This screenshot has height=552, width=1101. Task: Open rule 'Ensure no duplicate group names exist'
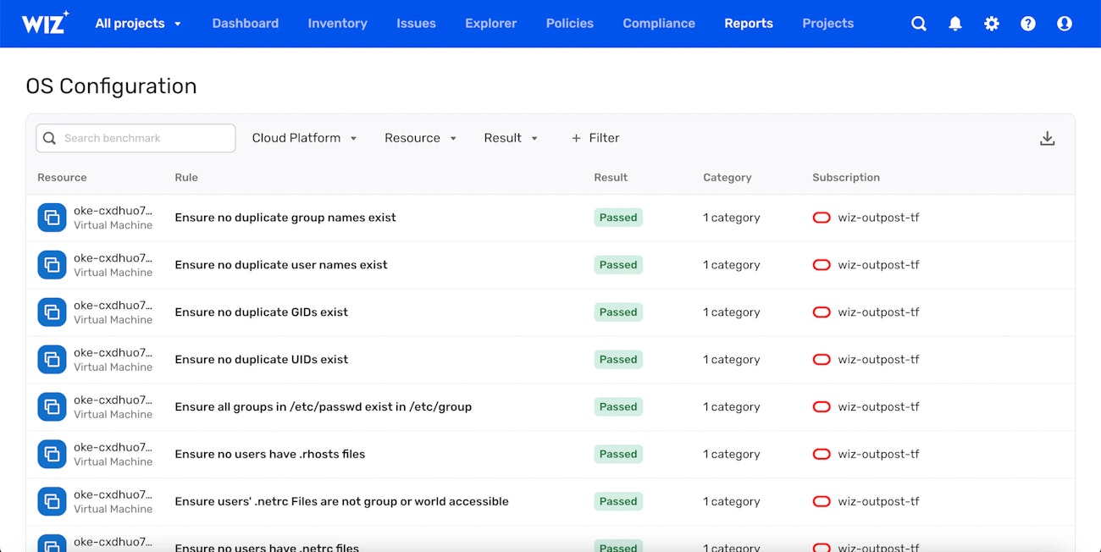[x=285, y=218]
